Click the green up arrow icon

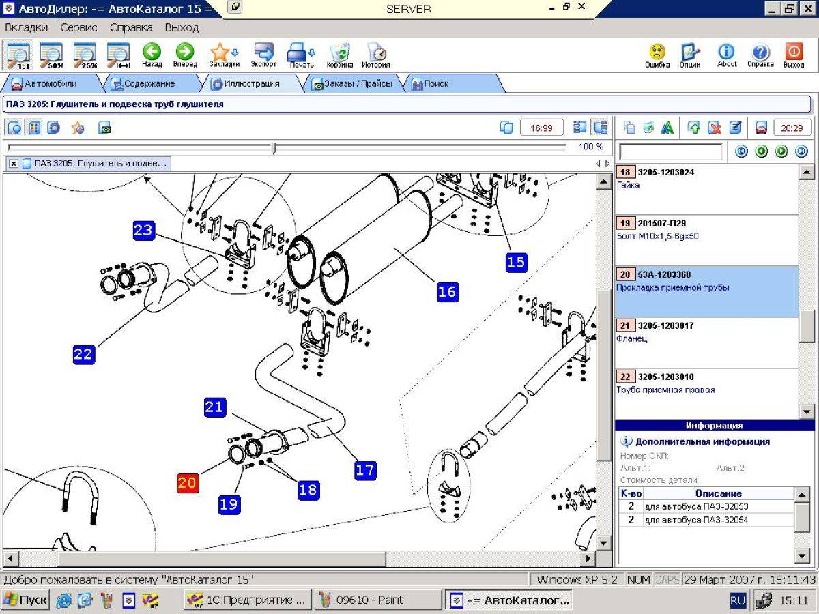pyautogui.click(x=694, y=128)
